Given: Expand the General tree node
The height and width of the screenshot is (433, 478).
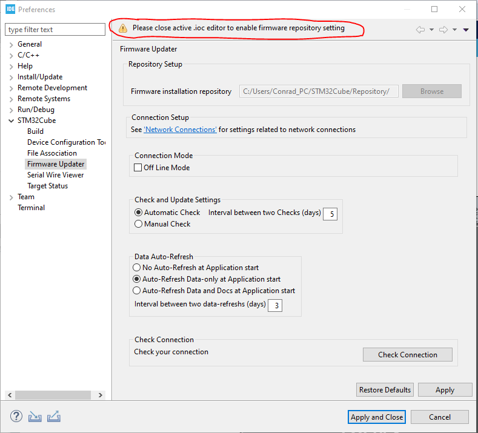Looking at the screenshot, I should [x=12, y=45].
